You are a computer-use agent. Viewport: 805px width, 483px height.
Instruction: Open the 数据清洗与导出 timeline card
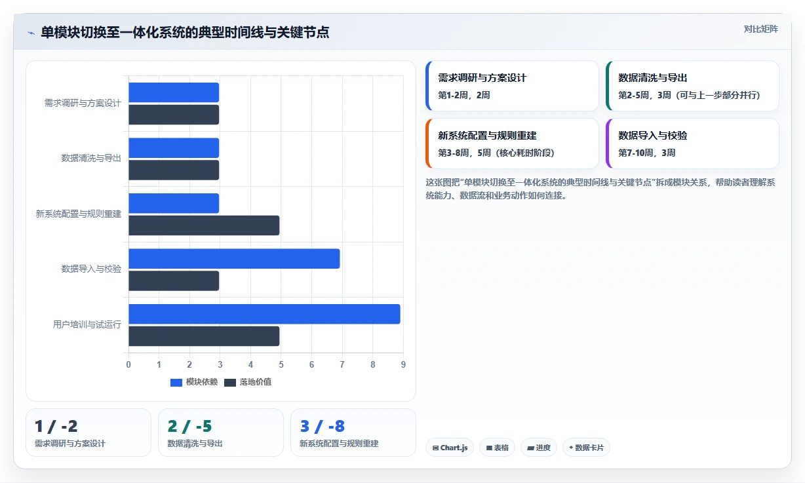tap(692, 86)
